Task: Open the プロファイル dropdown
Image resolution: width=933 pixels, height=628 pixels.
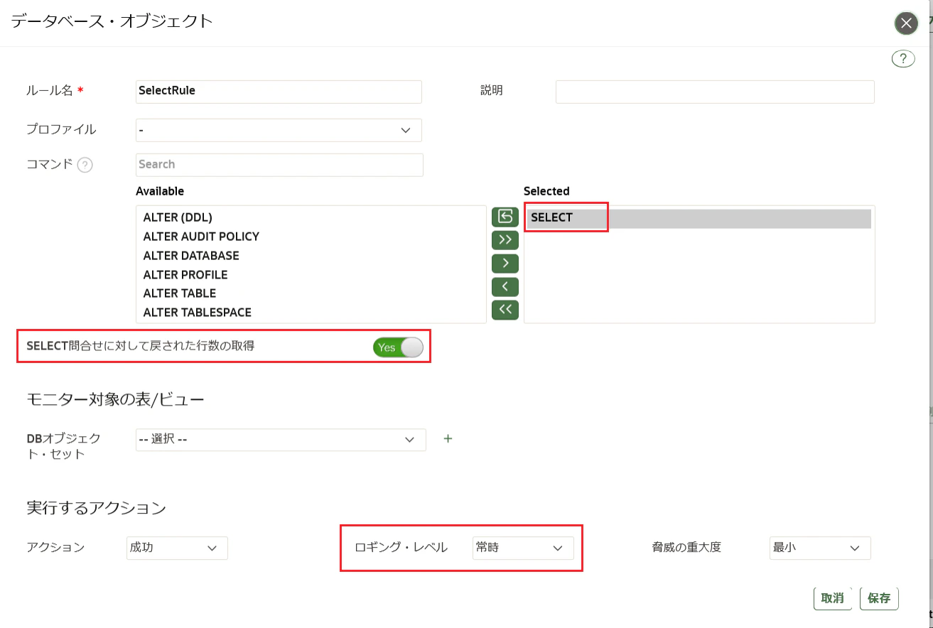Action: [279, 130]
